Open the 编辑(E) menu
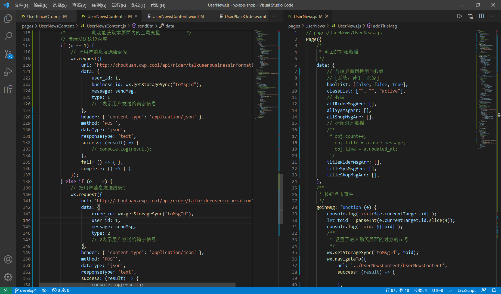Viewport: 501px width, 294px height. click(x=40, y=5)
